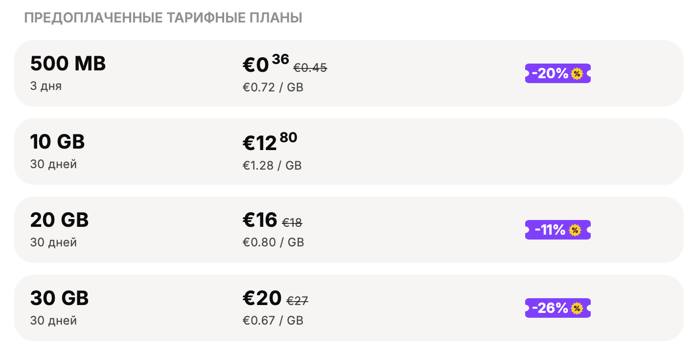
Task: Select the 20 GB plan title
Action: pyautogui.click(x=59, y=220)
